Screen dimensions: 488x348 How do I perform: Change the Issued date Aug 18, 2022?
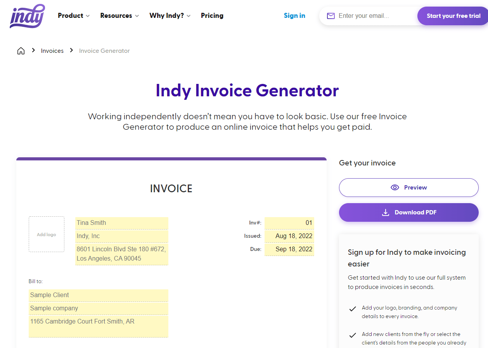click(x=289, y=236)
